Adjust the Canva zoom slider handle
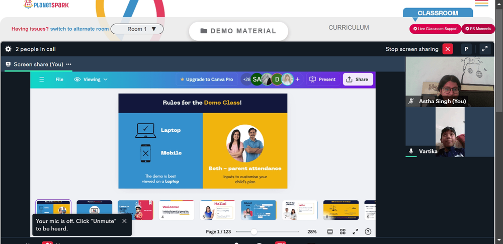Screen dimensions: 503x244 (254, 231)
